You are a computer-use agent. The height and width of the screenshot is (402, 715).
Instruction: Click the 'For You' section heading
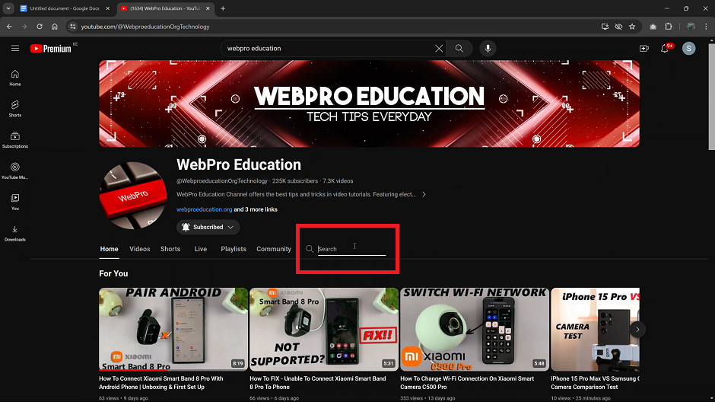pyautogui.click(x=113, y=274)
